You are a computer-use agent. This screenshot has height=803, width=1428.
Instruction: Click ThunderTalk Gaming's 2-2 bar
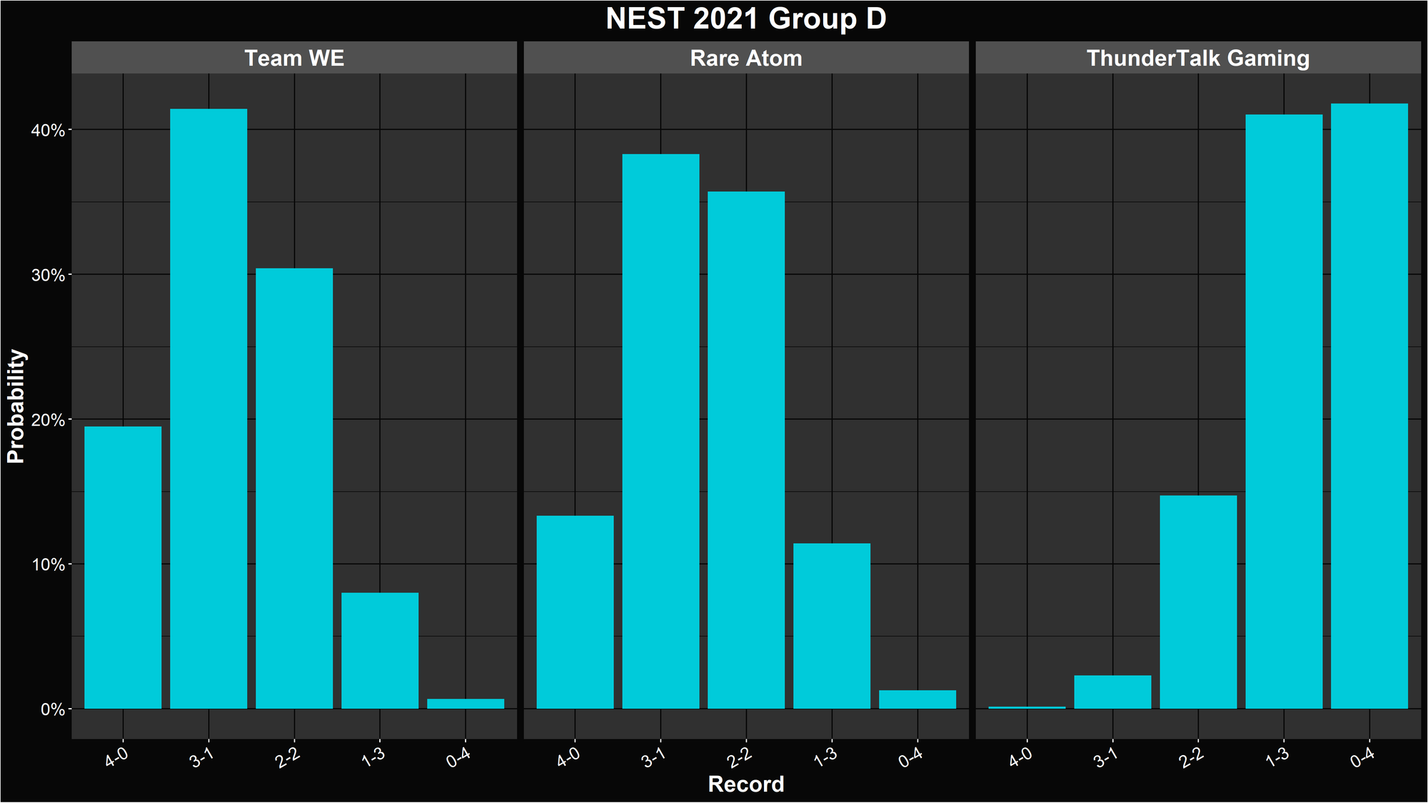(1198, 602)
